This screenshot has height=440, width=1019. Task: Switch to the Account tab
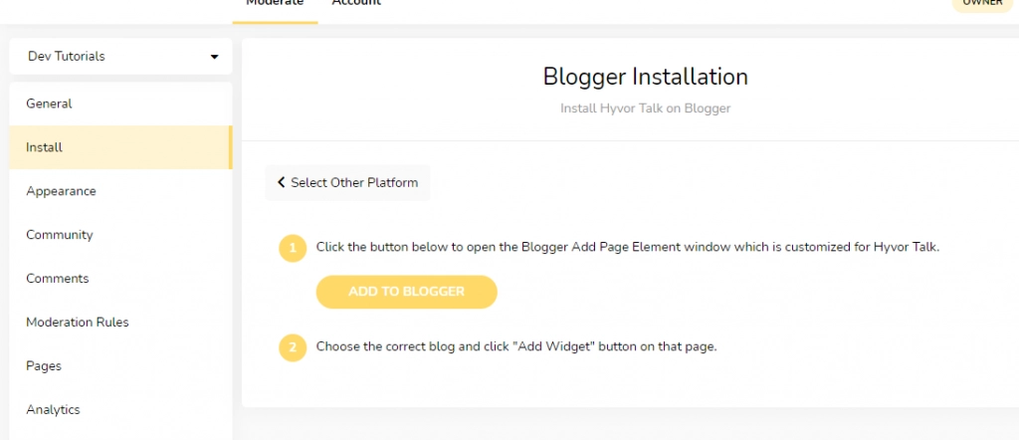point(356,4)
